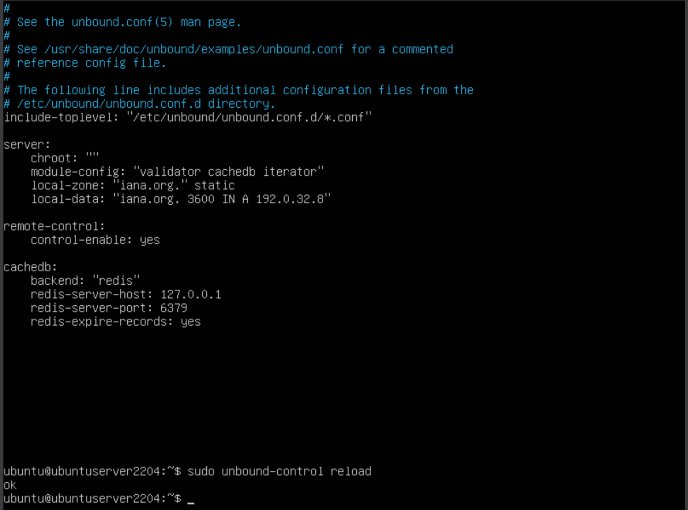Click the 'cachedb:' section header
Image resolution: width=688 pixels, height=510 pixels.
click(x=30, y=267)
